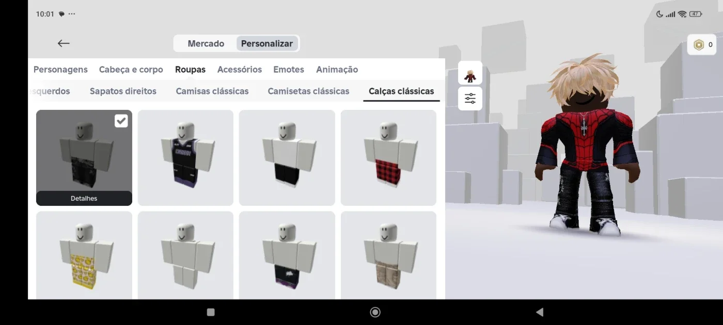The height and width of the screenshot is (325, 723).
Task: Open the avatar outfit thumbnail button
Action: point(470,73)
